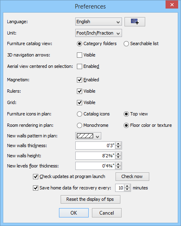Open the Language dropdown
Screen dimensions: 181x226
click(x=98, y=22)
